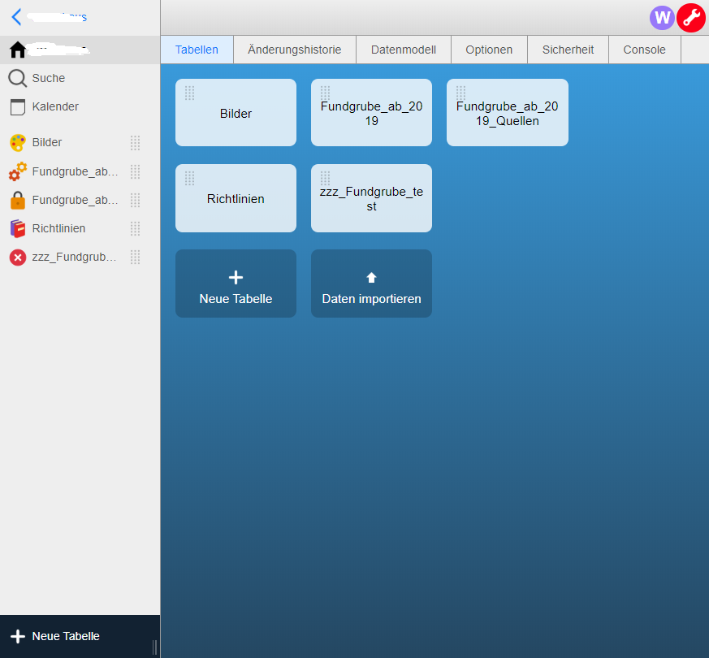Click the lock icon Fundgrube sidebar table

[x=18, y=200]
